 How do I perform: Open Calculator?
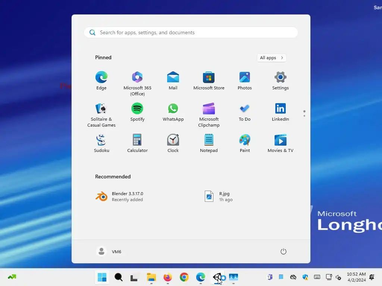137,143
